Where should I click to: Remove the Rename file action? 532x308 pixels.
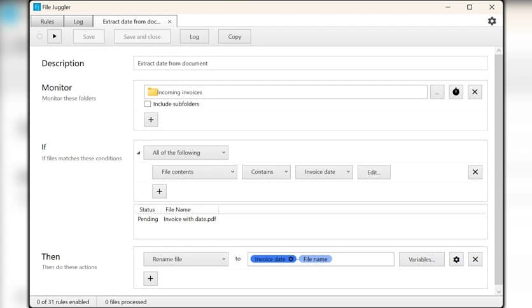475,259
